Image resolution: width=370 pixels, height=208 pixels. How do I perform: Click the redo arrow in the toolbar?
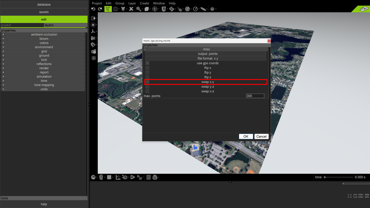[x=100, y=9]
